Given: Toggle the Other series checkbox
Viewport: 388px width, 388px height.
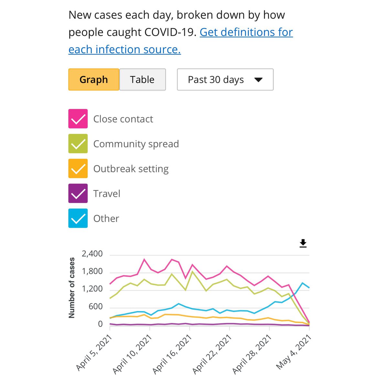Looking at the screenshot, I should click(x=78, y=218).
